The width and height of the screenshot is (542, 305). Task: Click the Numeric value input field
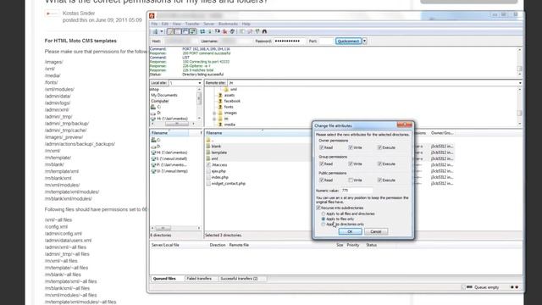(x=357, y=191)
